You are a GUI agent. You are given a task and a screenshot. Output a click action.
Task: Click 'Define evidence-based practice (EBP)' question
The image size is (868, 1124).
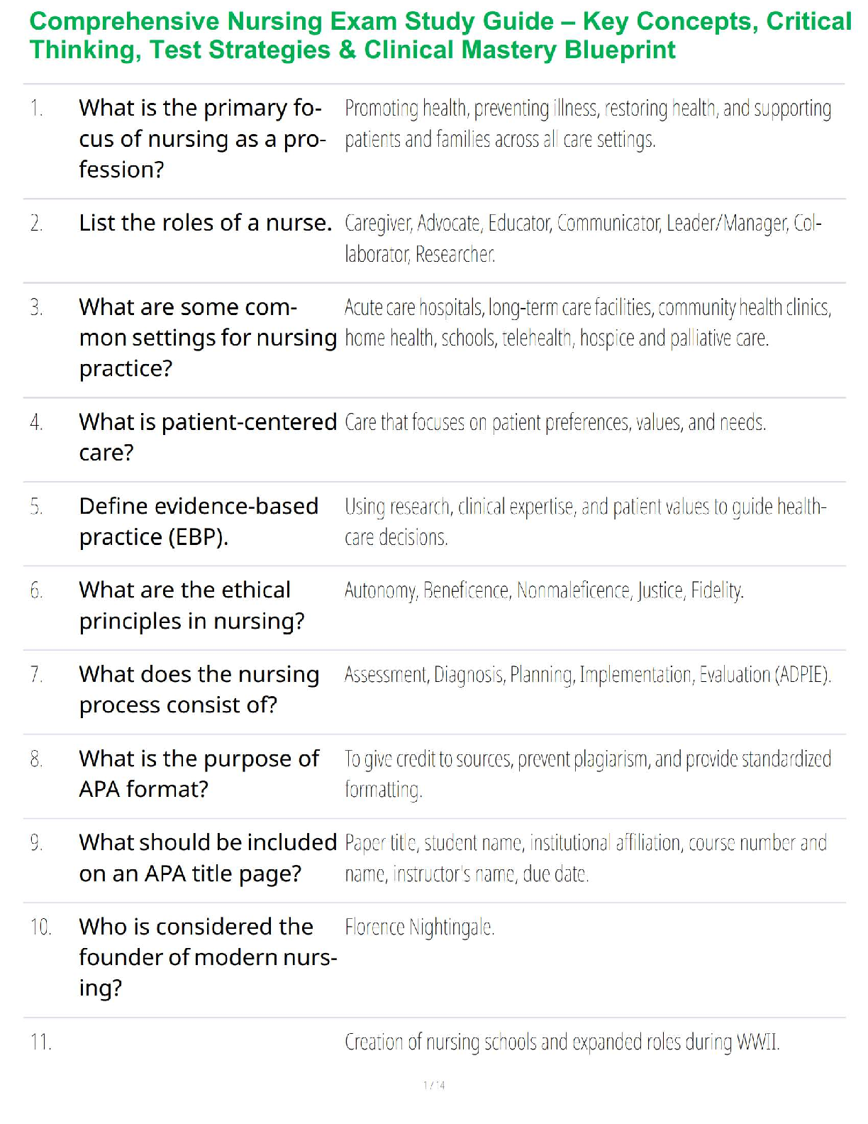point(199,522)
